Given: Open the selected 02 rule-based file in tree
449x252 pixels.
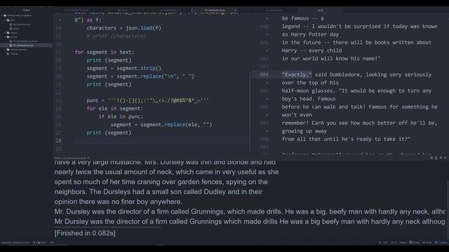Looking at the screenshot, I should click(23, 45).
